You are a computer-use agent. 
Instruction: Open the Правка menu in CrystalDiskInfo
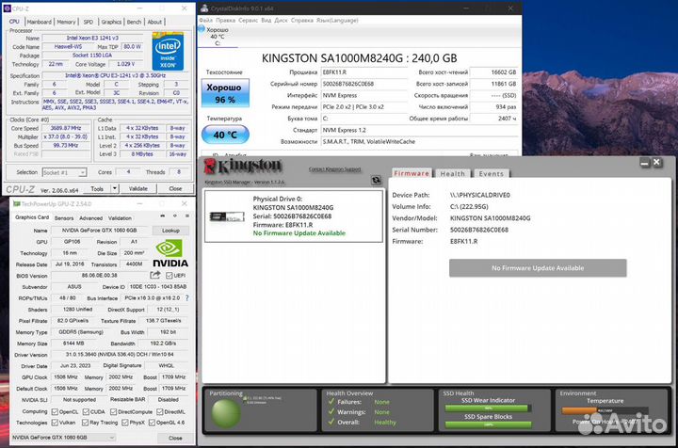(x=226, y=21)
